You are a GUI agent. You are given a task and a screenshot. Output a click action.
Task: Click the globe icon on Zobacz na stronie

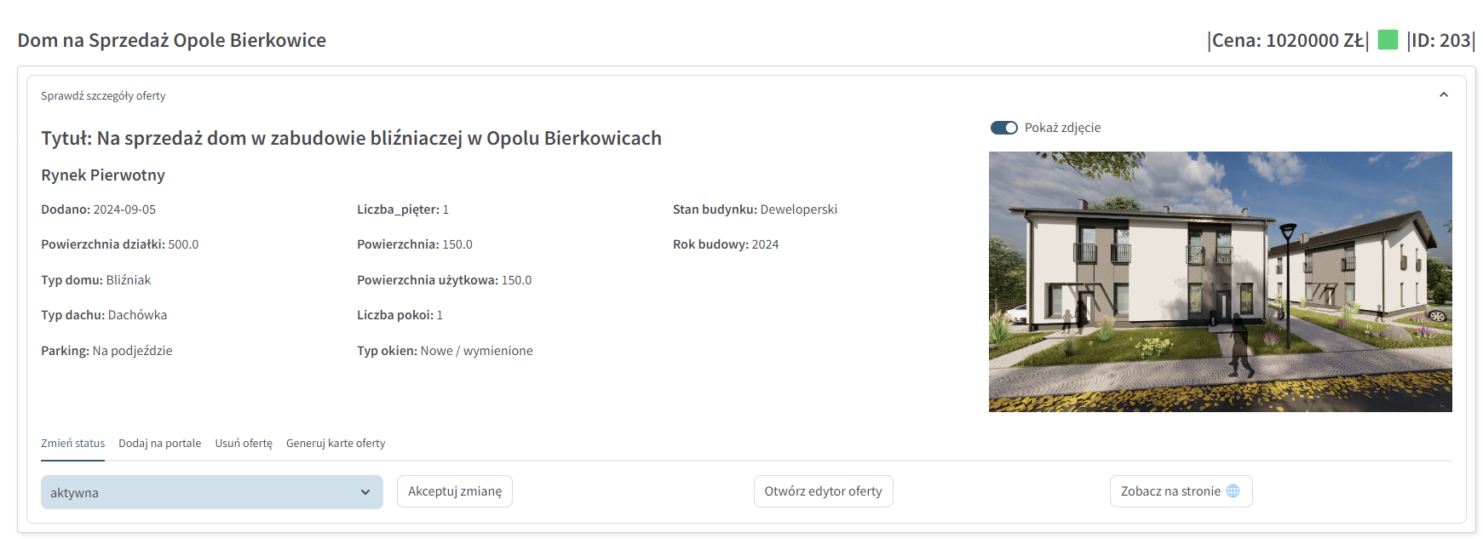1233,490
